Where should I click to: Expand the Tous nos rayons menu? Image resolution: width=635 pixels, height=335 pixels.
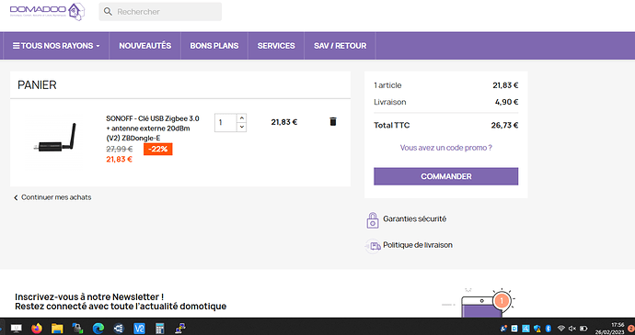click(56, 46)
